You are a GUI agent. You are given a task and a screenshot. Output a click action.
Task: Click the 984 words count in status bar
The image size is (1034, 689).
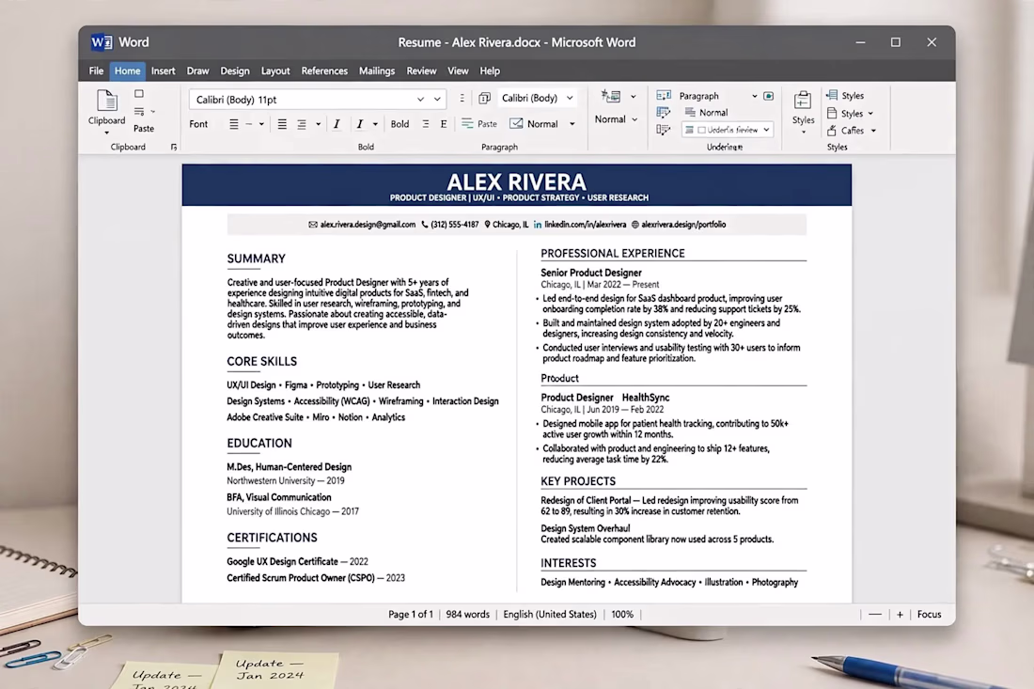pyautogui.click(x=467, y=615)
